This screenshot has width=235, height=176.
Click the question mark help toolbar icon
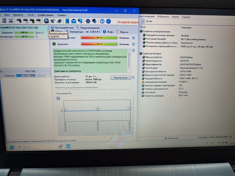click(102, 21)
